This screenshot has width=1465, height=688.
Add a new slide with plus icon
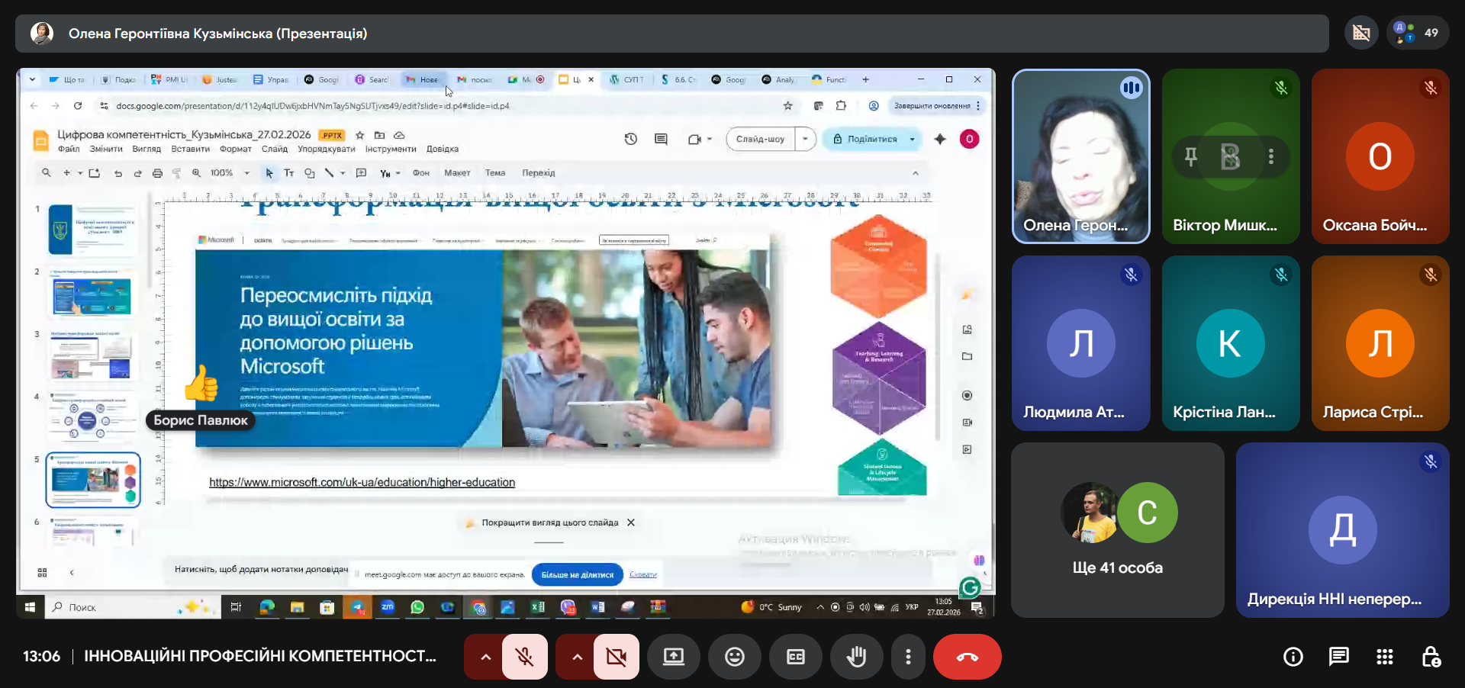click(x=67, y=173)
